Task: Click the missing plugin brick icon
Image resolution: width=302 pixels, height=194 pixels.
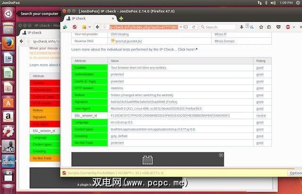Action: [148, 160]
